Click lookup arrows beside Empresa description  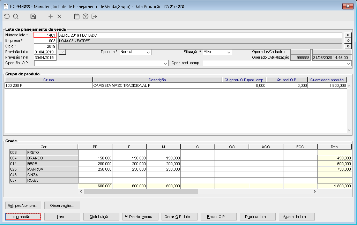[x=348, y=41]
